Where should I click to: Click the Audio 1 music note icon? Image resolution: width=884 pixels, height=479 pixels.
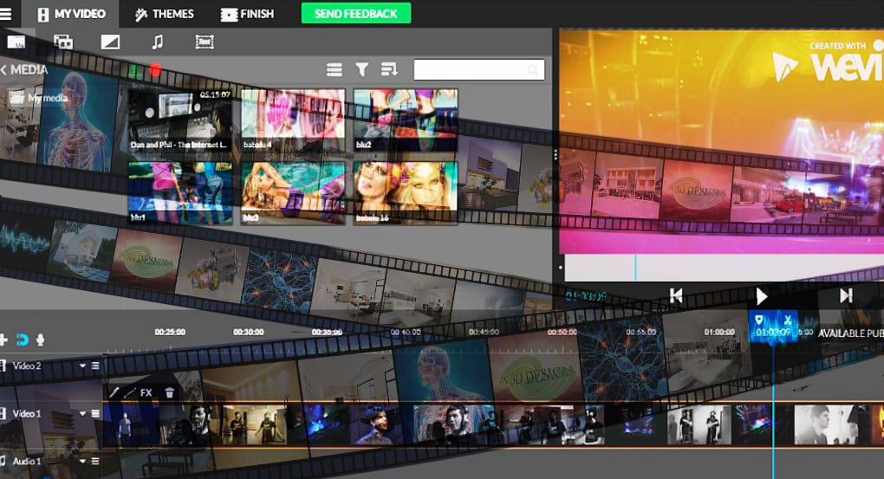coord(3,461)
